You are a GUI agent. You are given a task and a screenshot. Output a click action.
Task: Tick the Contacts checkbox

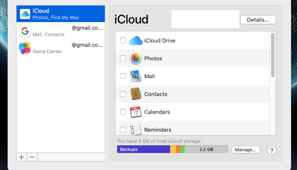pos(123,94)
